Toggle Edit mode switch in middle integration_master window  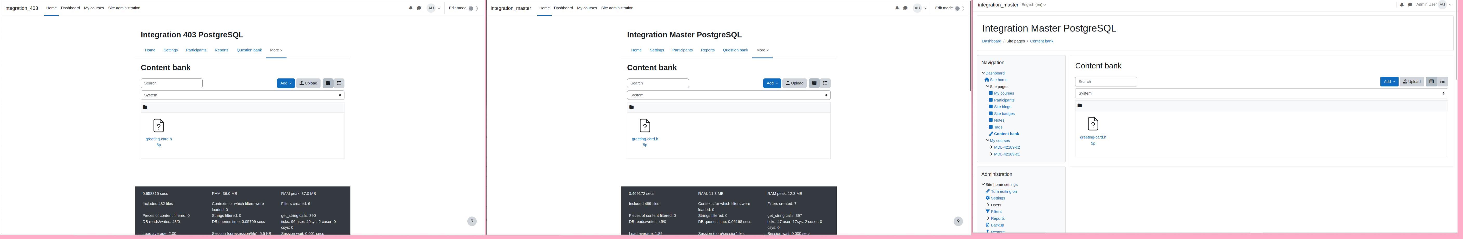pos(959,9)
